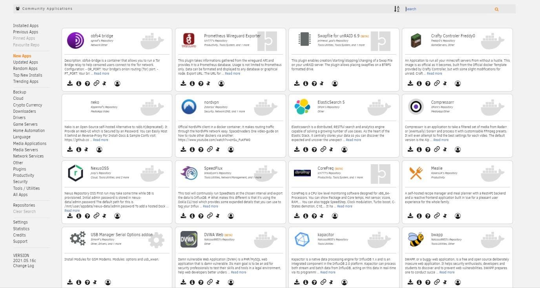Pin the neko app
Image resolution: width=540 pixels, height=288 pixels.
point(87,150)
